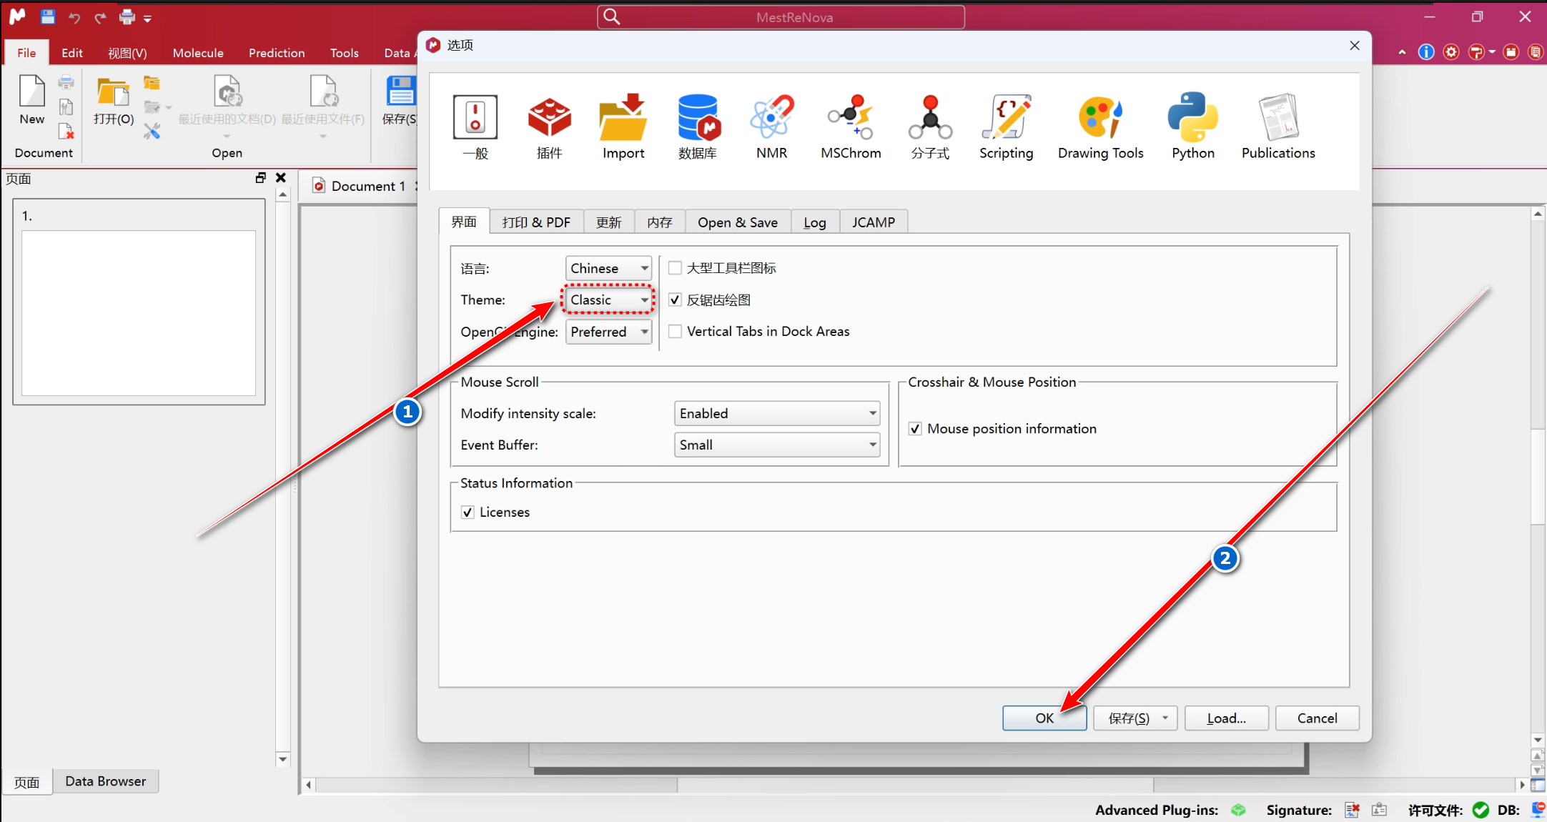Click the DB connection status icon

[x=1538, y=810]
